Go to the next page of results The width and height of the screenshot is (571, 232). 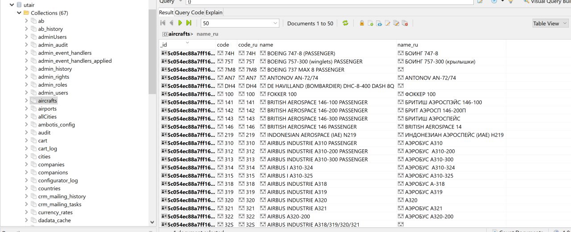tap(180, 23)
